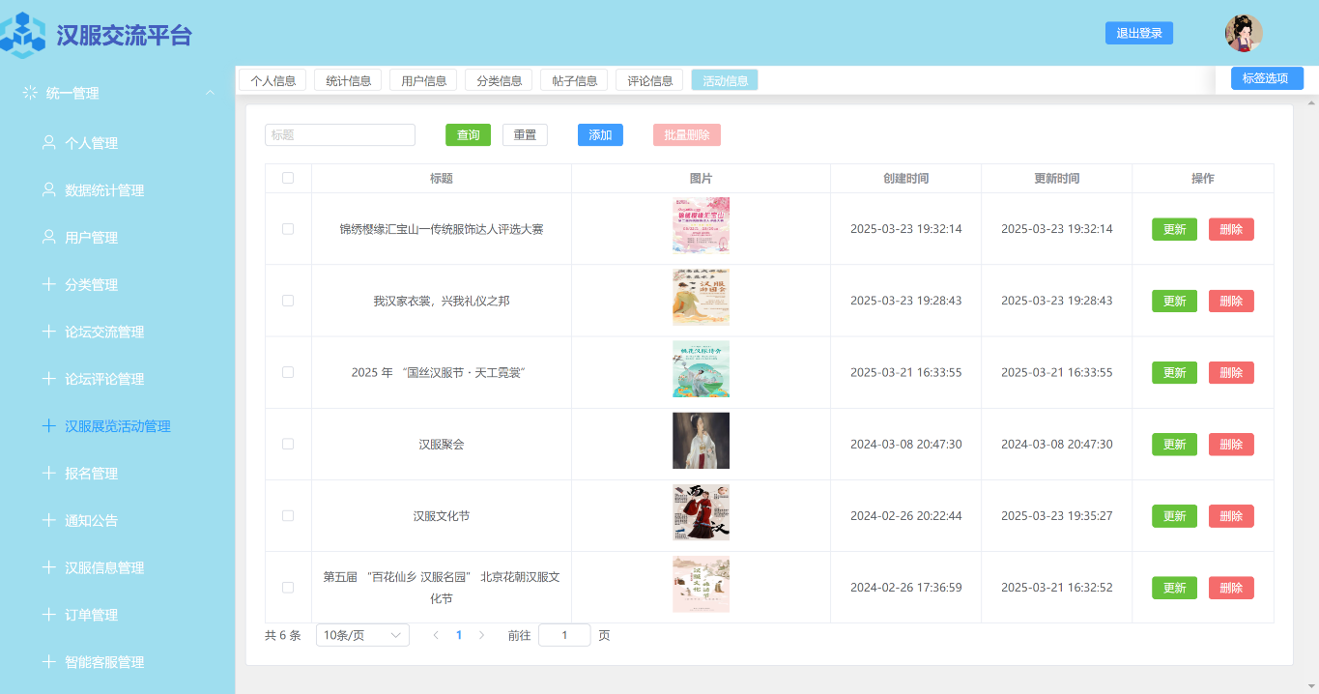Check the row 第五届 百花仙乡 汉服名园
The image size is (1319, 694).
click(288, 587)
